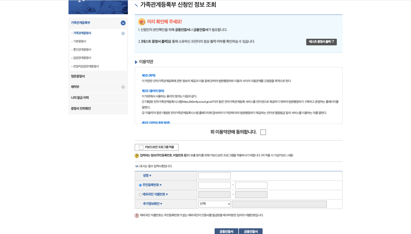
Task: Click the 추가정보확인 text field beside dropdown
Action: click(279, 204)
